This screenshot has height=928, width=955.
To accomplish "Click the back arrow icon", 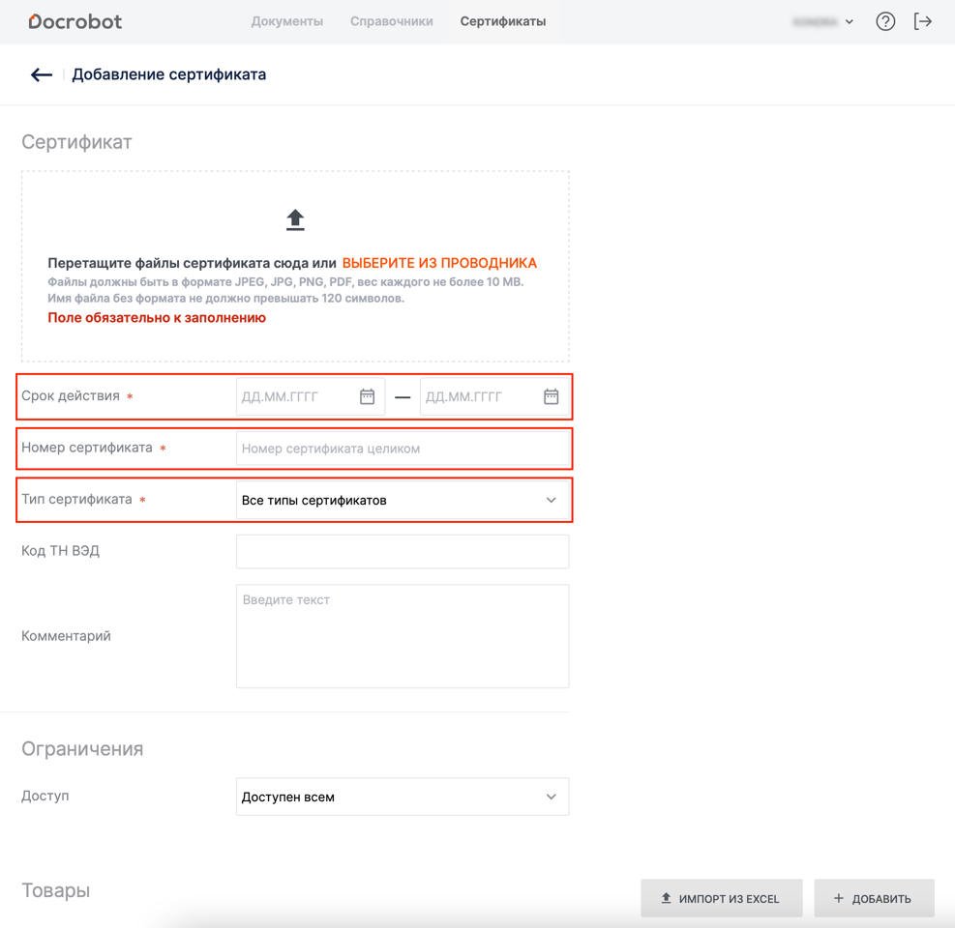I will (x=41, y=74).
